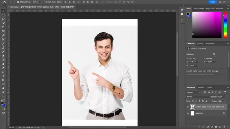This screenshot has height=129, width=230.
Task: Switch to the Desenler tab
Action: pyautogui.click(x=220, y=9)
